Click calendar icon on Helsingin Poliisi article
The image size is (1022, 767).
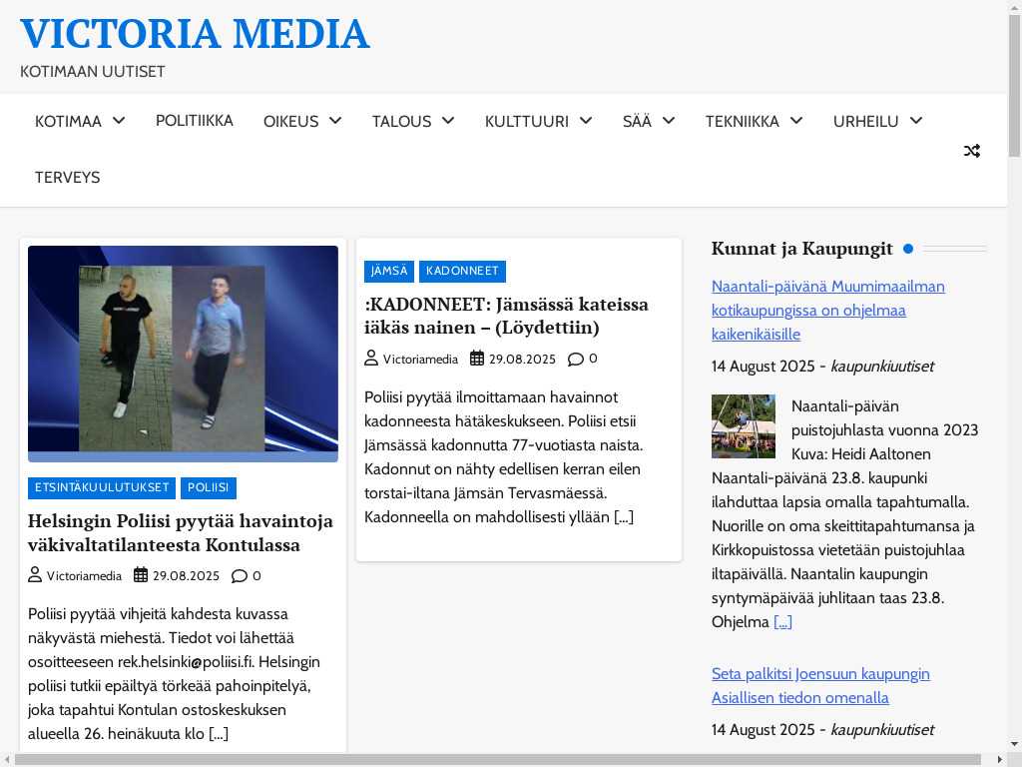pos(141,574)
